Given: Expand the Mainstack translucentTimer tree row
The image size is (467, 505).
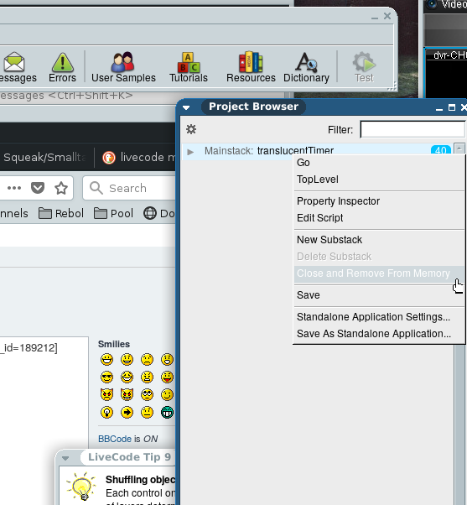Looking at the screenshot, I should pyautogui.click(x=190, y=151).
